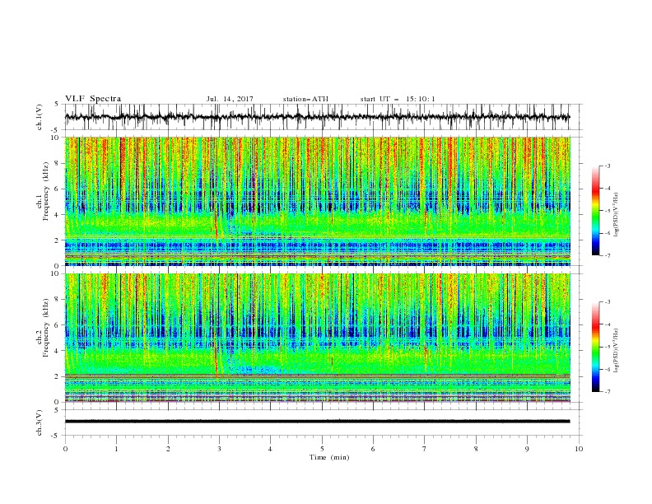Click the "VLF Spectra" title text
The height and width of the screenshot is (504, 652).
[93, 99]
